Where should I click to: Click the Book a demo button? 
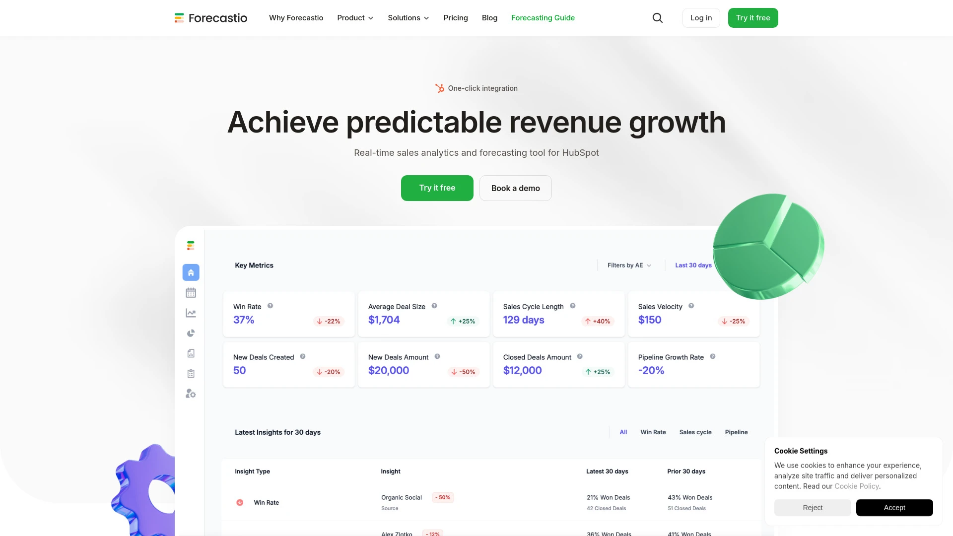515,188
